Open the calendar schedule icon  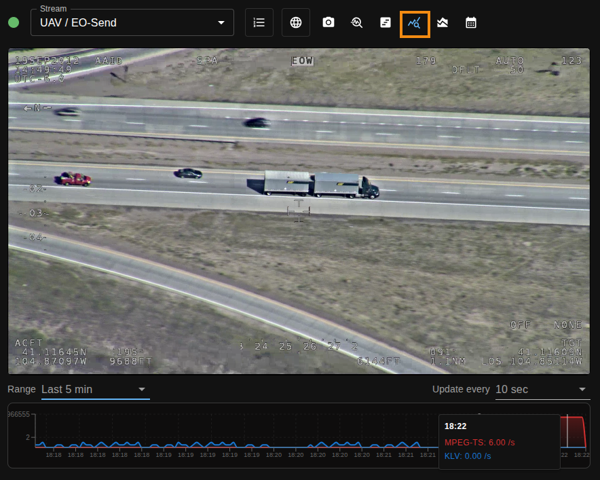coord(471,22)
